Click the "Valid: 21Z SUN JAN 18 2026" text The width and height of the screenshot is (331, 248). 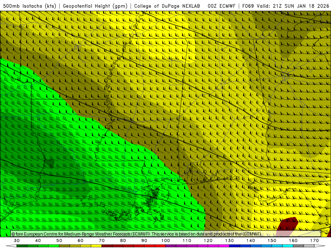[x=293, y=6]
